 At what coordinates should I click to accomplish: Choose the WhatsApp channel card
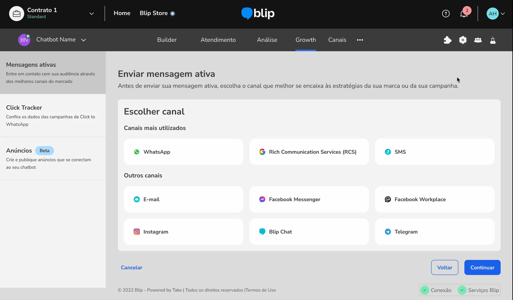click(x=183, y=152)
